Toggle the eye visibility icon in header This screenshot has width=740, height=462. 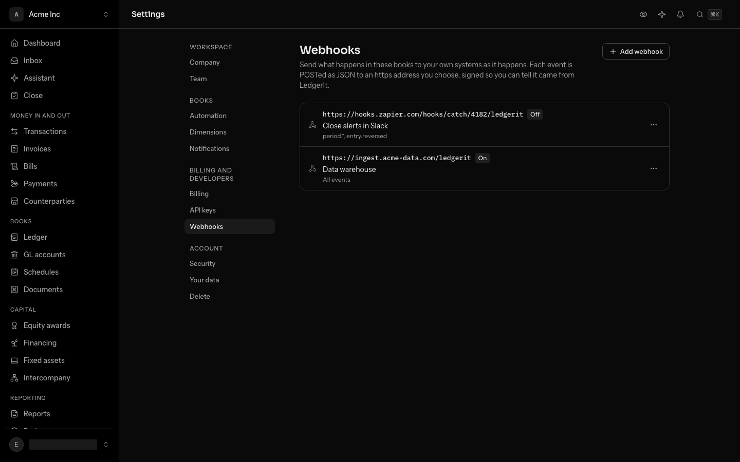click(643, 14)
